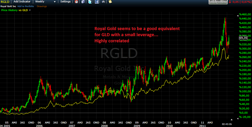Click the %440,00 axis label
252x127 pixels.
[245, 19]
